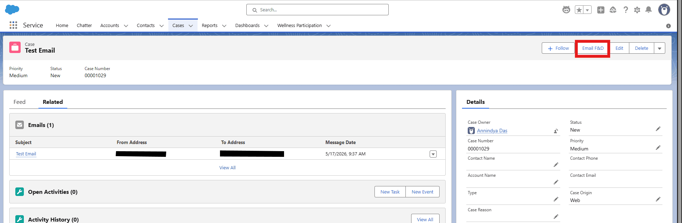
Task: Go to the Home tab
Action: [62, 25]
